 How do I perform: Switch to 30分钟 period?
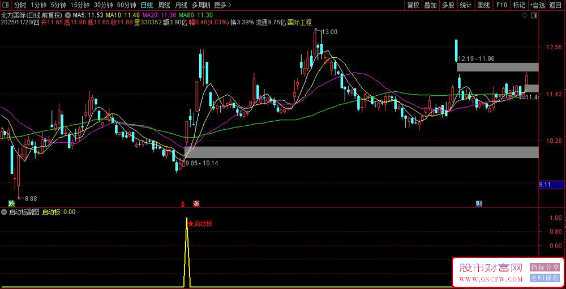103,5
